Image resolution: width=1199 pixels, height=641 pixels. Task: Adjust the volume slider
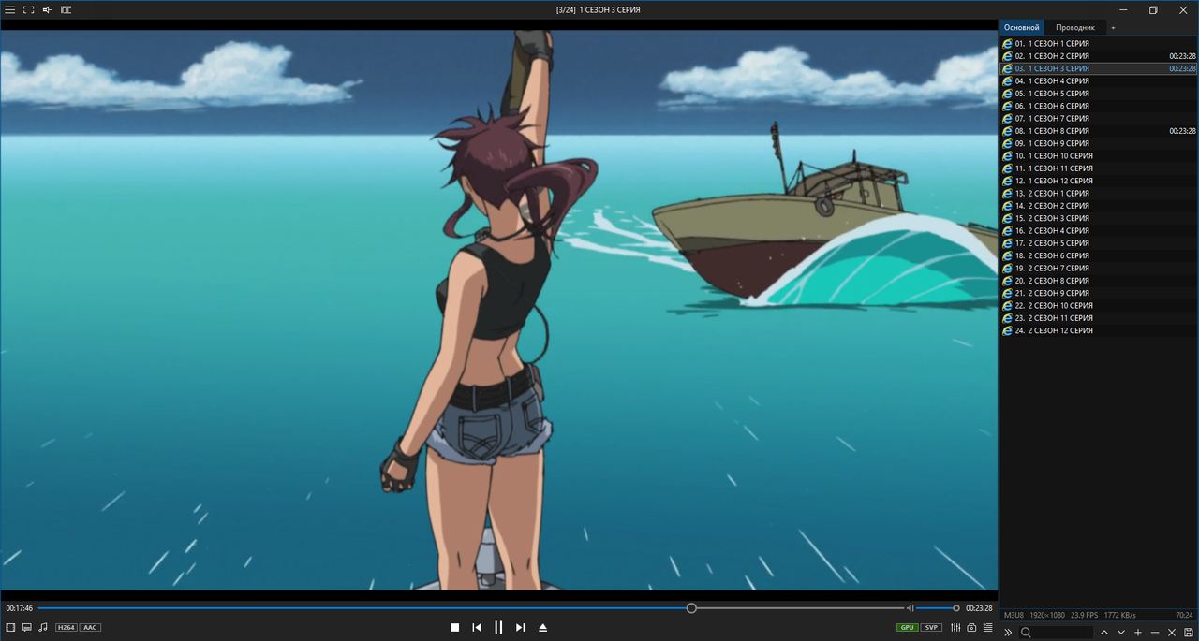point(937,608)
